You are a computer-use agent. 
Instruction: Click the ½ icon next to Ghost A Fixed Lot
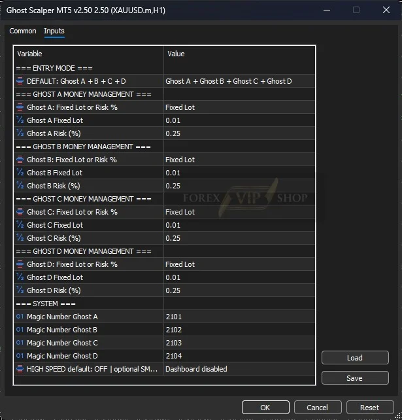click(x=20, y=120)
